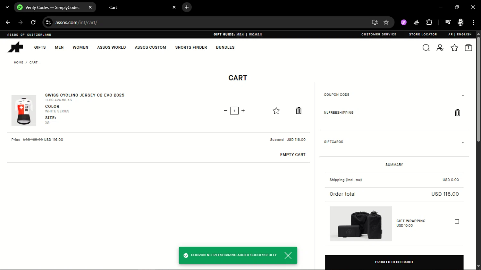Click the vertical page scrollbar

[478, 89]
